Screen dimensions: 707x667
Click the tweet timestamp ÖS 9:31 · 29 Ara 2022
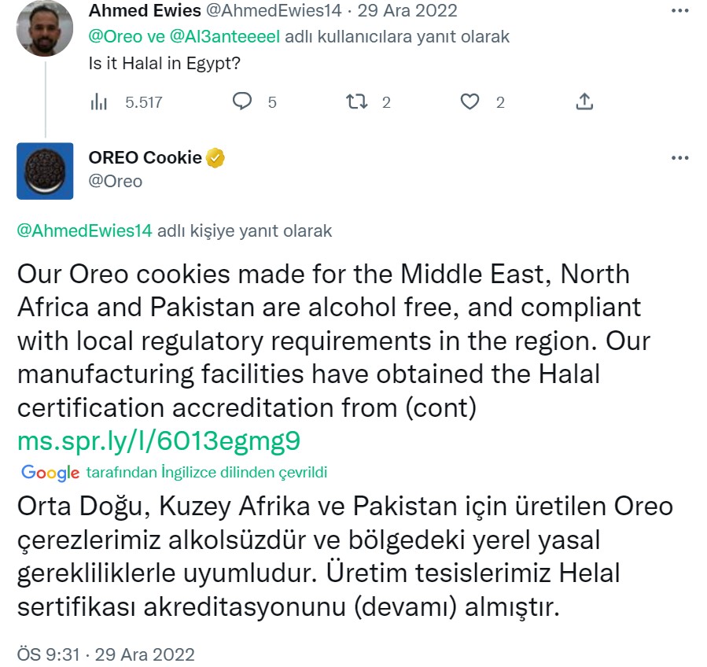pyautogui.click(x=105, y=654)
